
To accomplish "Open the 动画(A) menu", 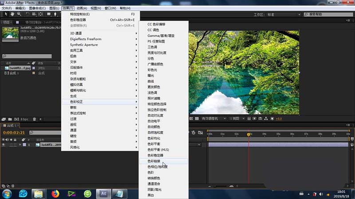I will pos(82,8).
